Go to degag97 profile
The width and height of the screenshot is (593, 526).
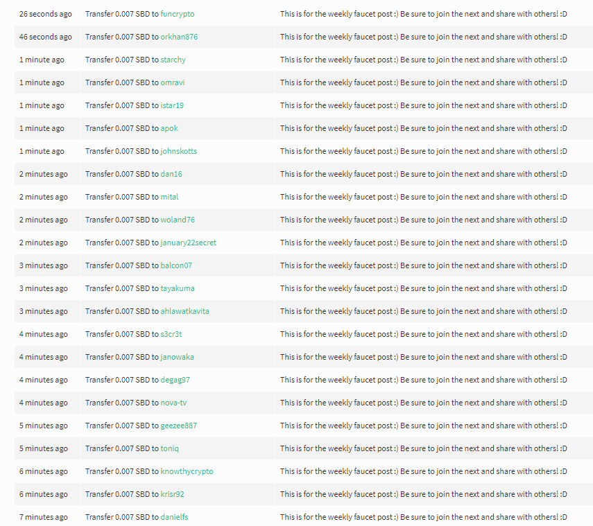coord(175,380)
